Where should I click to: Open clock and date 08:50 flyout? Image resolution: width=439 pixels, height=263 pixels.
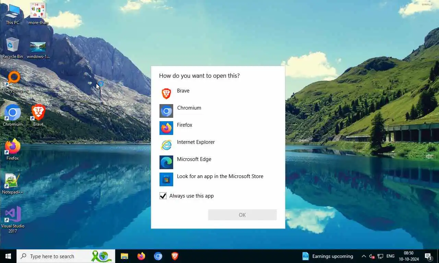tap(408, 256)
